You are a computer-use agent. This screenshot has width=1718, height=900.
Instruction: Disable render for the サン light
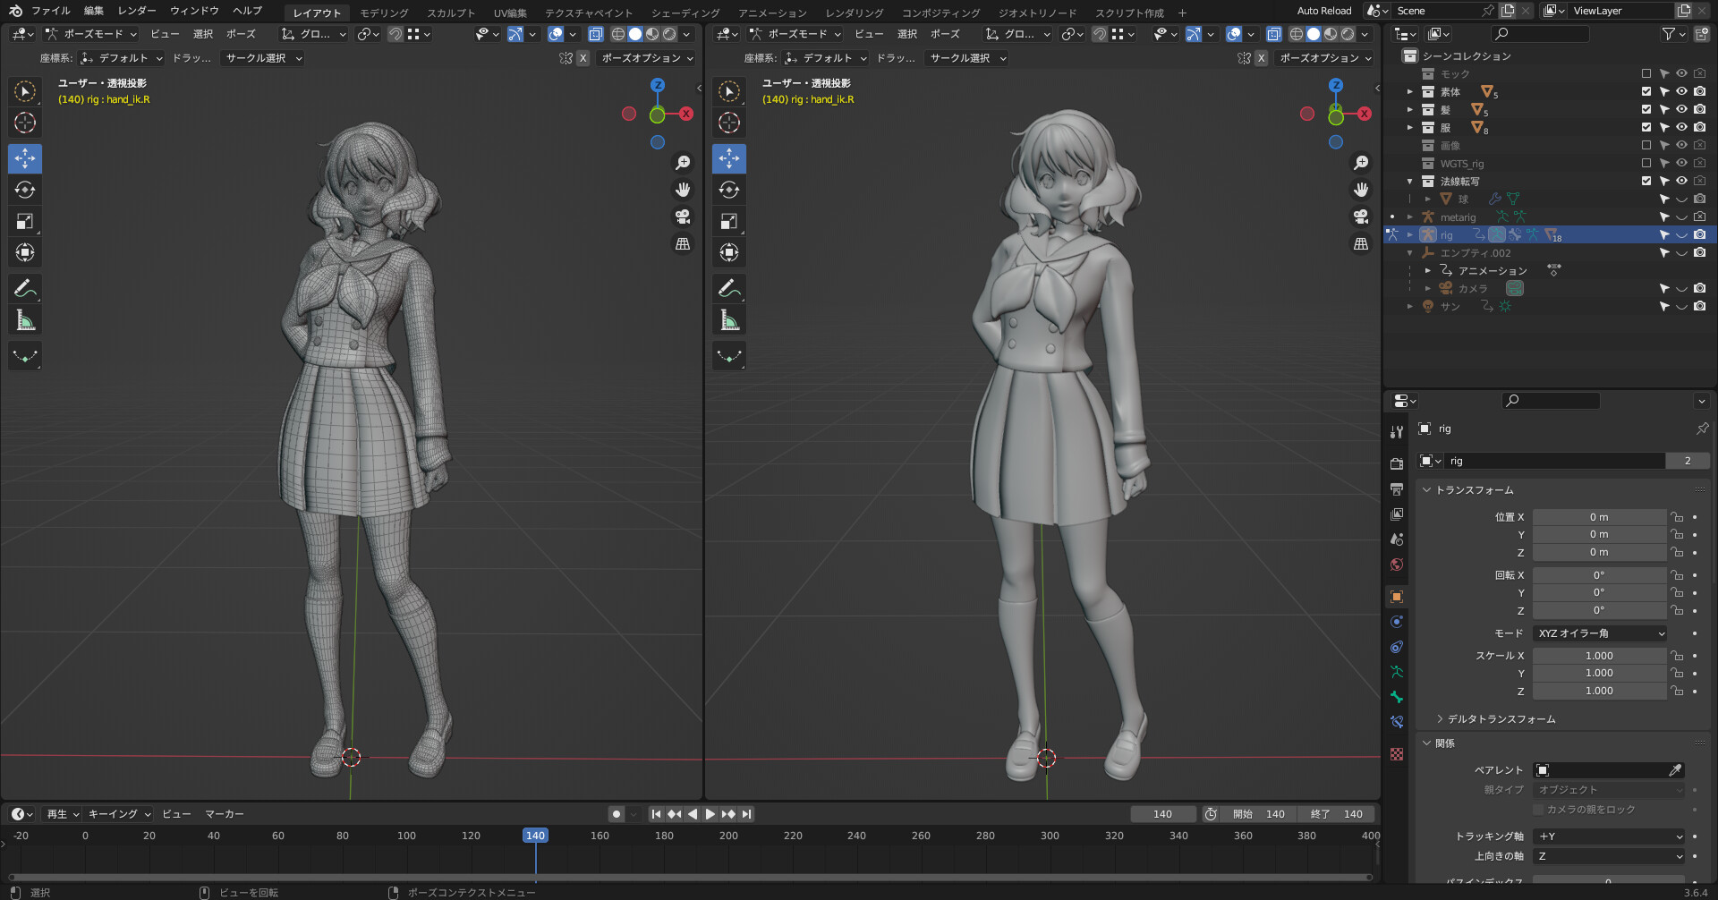[x=1700, y=306]
